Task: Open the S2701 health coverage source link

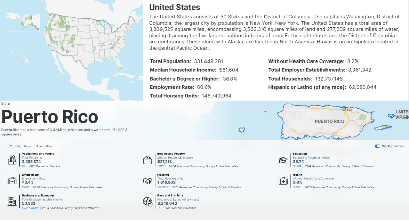Action: click(297, 187)
